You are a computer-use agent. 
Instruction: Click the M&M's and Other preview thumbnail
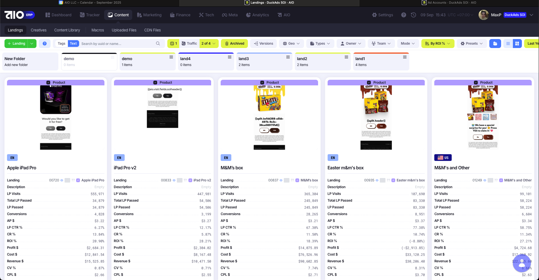coord(483,117)
